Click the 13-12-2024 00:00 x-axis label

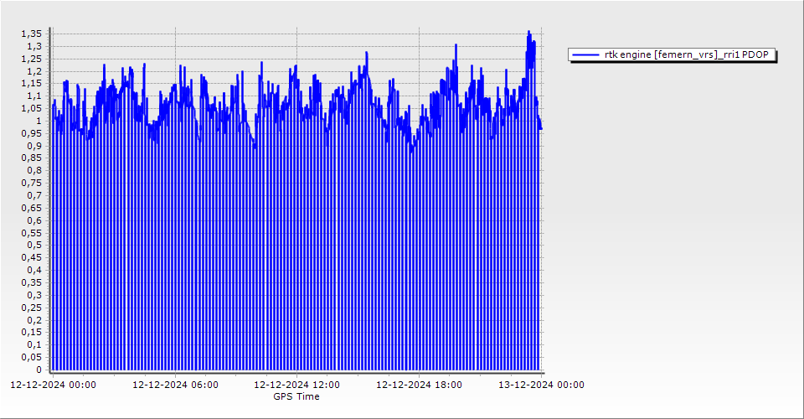tap(540, 385)
